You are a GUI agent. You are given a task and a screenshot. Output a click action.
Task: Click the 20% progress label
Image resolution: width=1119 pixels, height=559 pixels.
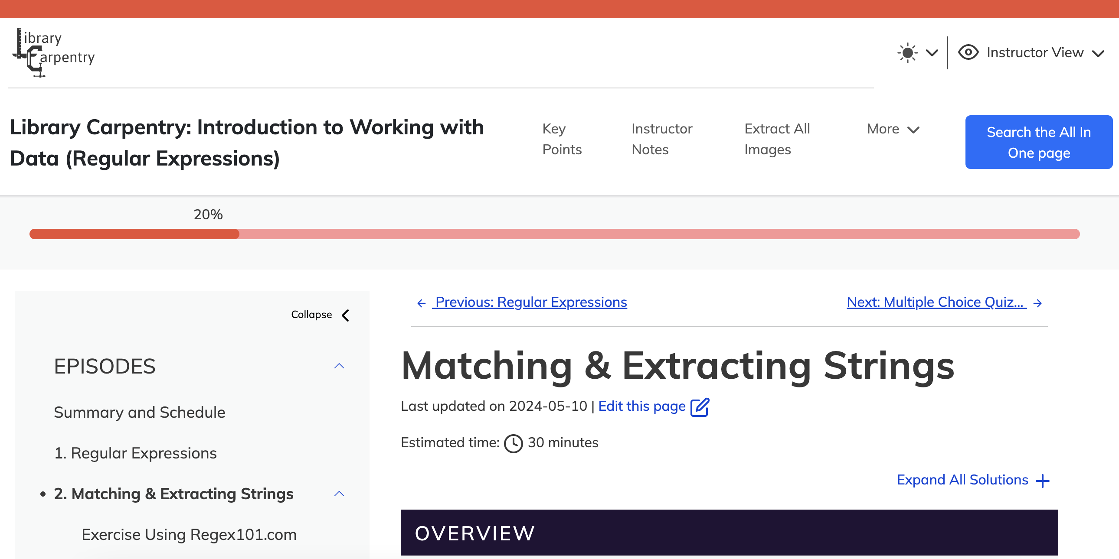[208, 214]
